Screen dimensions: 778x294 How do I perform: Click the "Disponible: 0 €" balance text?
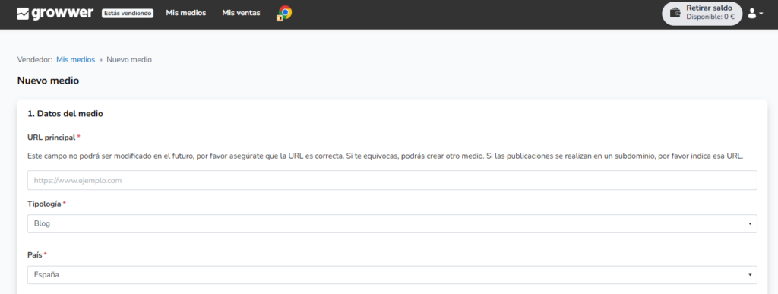[x=710, y=17]
